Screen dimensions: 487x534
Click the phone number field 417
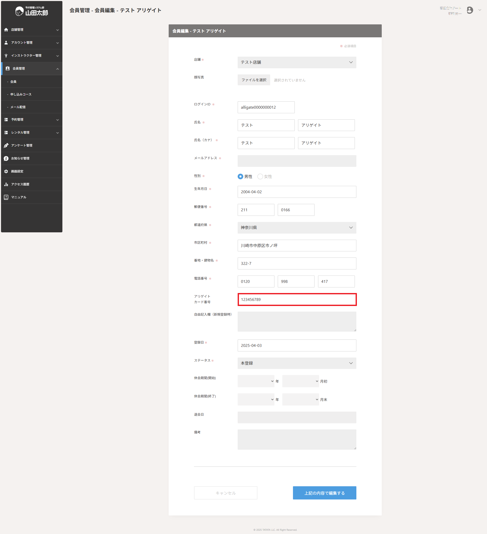[x=336, y=282]
